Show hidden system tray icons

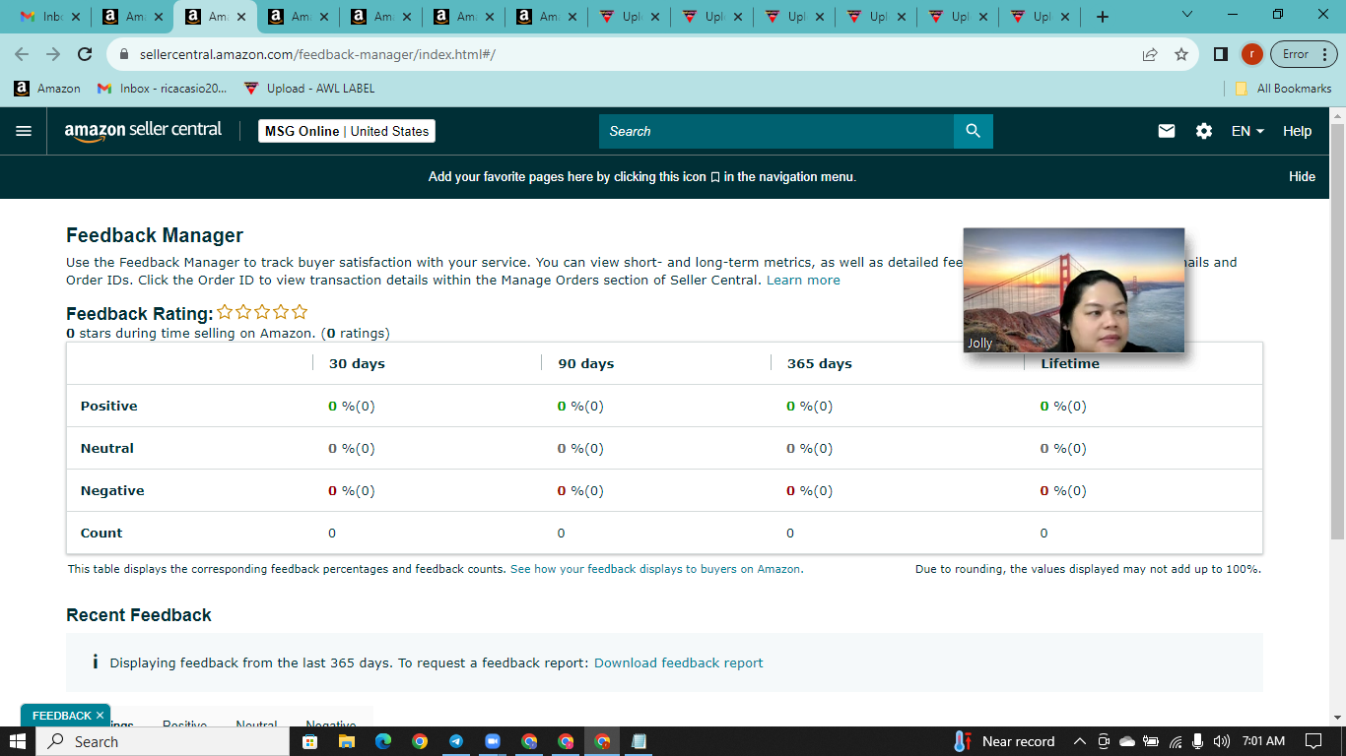(x=1079, y=741)
